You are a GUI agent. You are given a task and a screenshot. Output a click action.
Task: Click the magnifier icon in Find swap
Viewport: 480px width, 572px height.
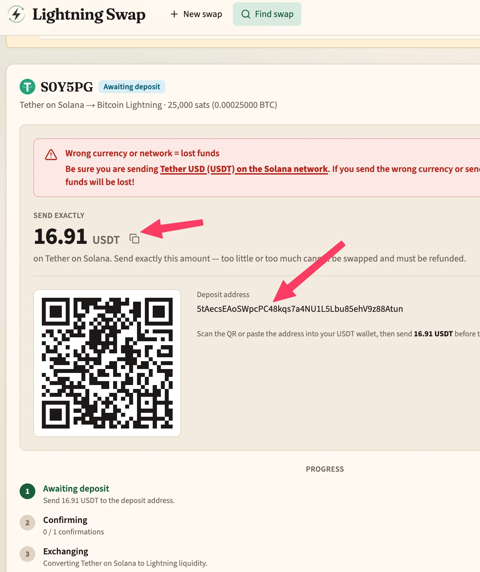click(x=246, y=14)
